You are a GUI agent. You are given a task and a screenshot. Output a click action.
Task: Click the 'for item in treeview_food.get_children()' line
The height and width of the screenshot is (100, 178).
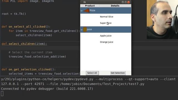(x=44, y=31)
